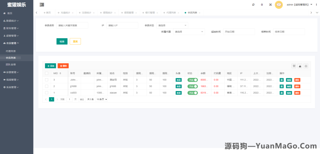Close the 会员列表 tab
The height and width of the screenshot is (154, 320).
199,13
